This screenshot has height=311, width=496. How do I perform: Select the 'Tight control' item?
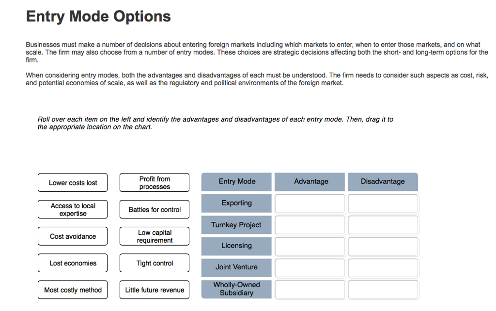[154, 263]
